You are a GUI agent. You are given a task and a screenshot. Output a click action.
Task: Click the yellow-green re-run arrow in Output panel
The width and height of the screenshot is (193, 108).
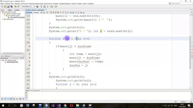tap(27, 95)
